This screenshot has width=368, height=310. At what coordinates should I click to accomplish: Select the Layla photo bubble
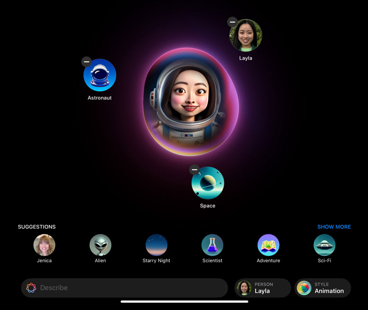point(246,35)
